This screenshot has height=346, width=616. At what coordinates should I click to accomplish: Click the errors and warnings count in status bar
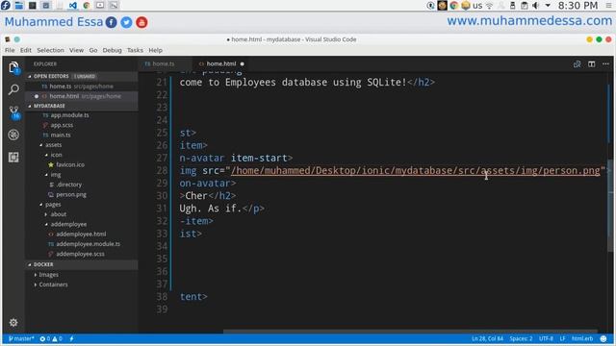[x=51, y=338]
